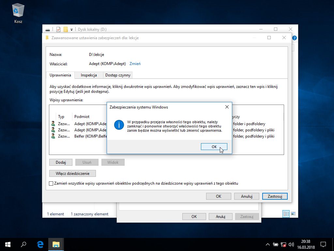This screenshot has width=334, height=251.
Task: Maximize the Dysk lokalny (D:) Explorer window
Action: (276, 29)
